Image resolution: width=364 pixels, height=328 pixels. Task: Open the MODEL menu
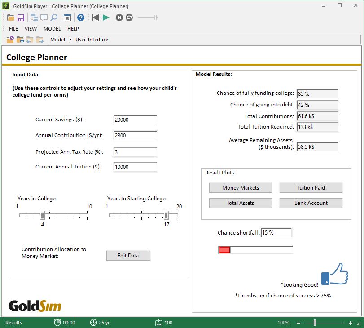click(x=52, y=29)
